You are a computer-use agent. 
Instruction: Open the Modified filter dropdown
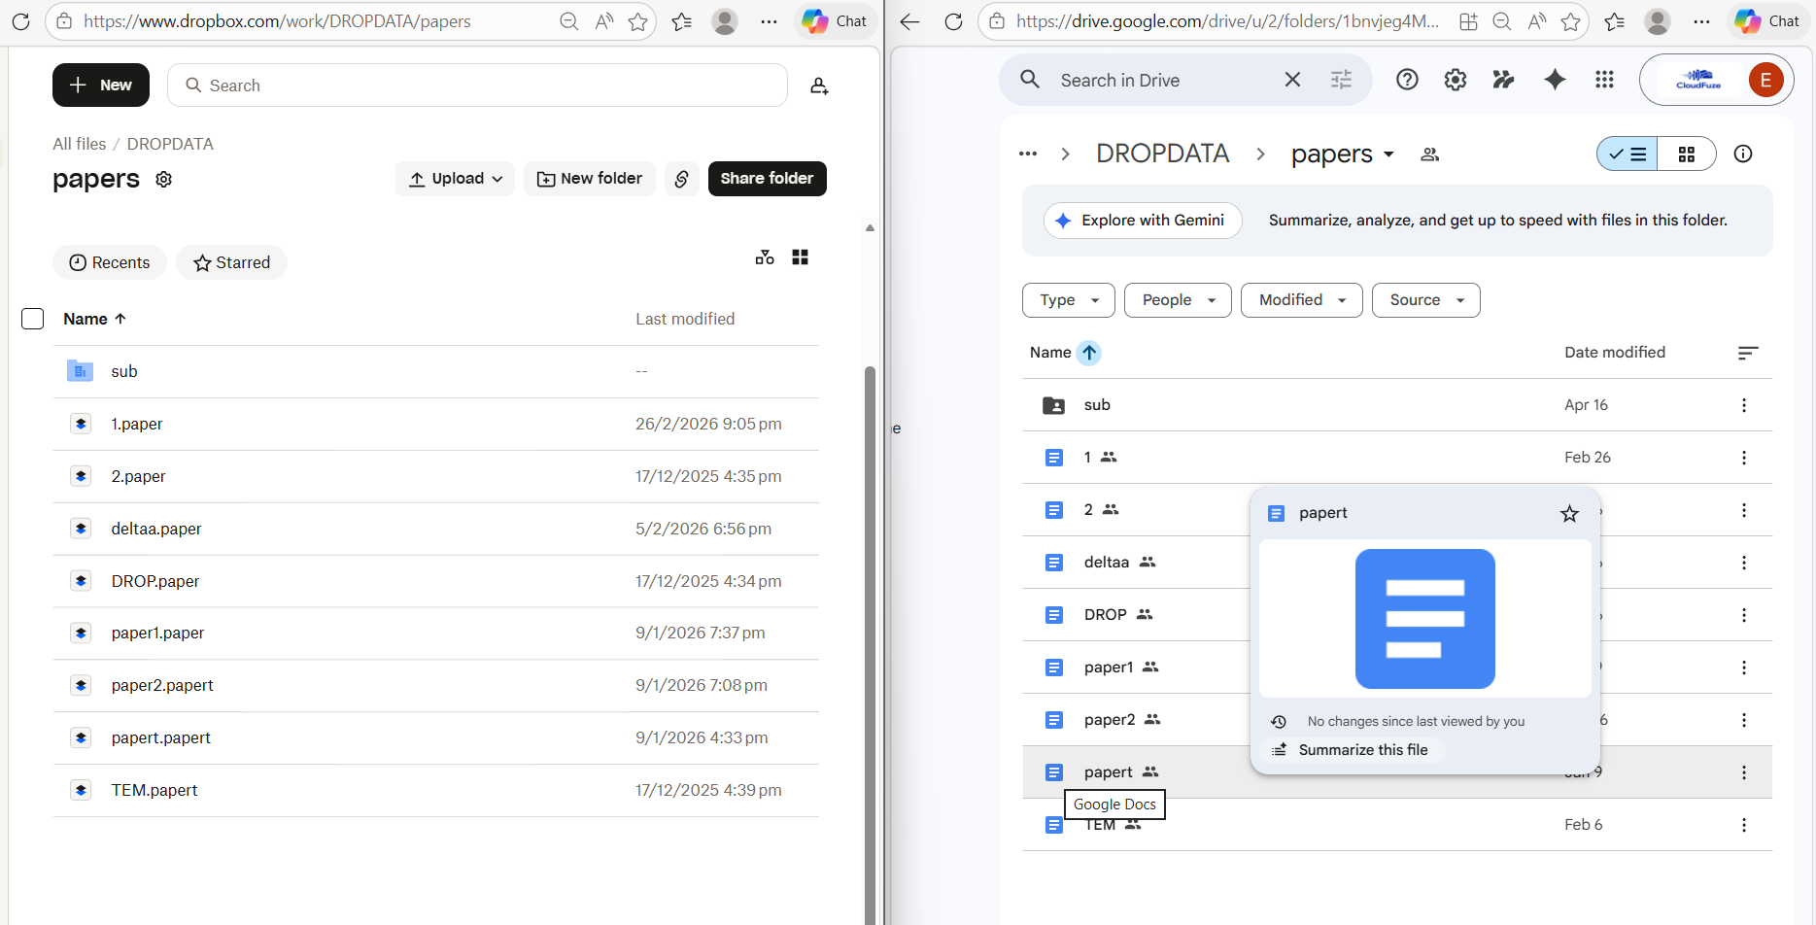(1302, 300)
